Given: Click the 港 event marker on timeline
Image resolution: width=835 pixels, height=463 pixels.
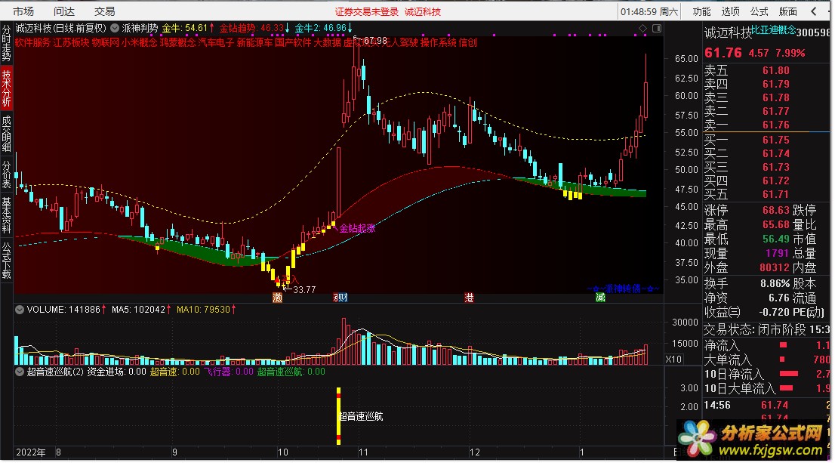Looking at the screenshot, I should (469, 298).
